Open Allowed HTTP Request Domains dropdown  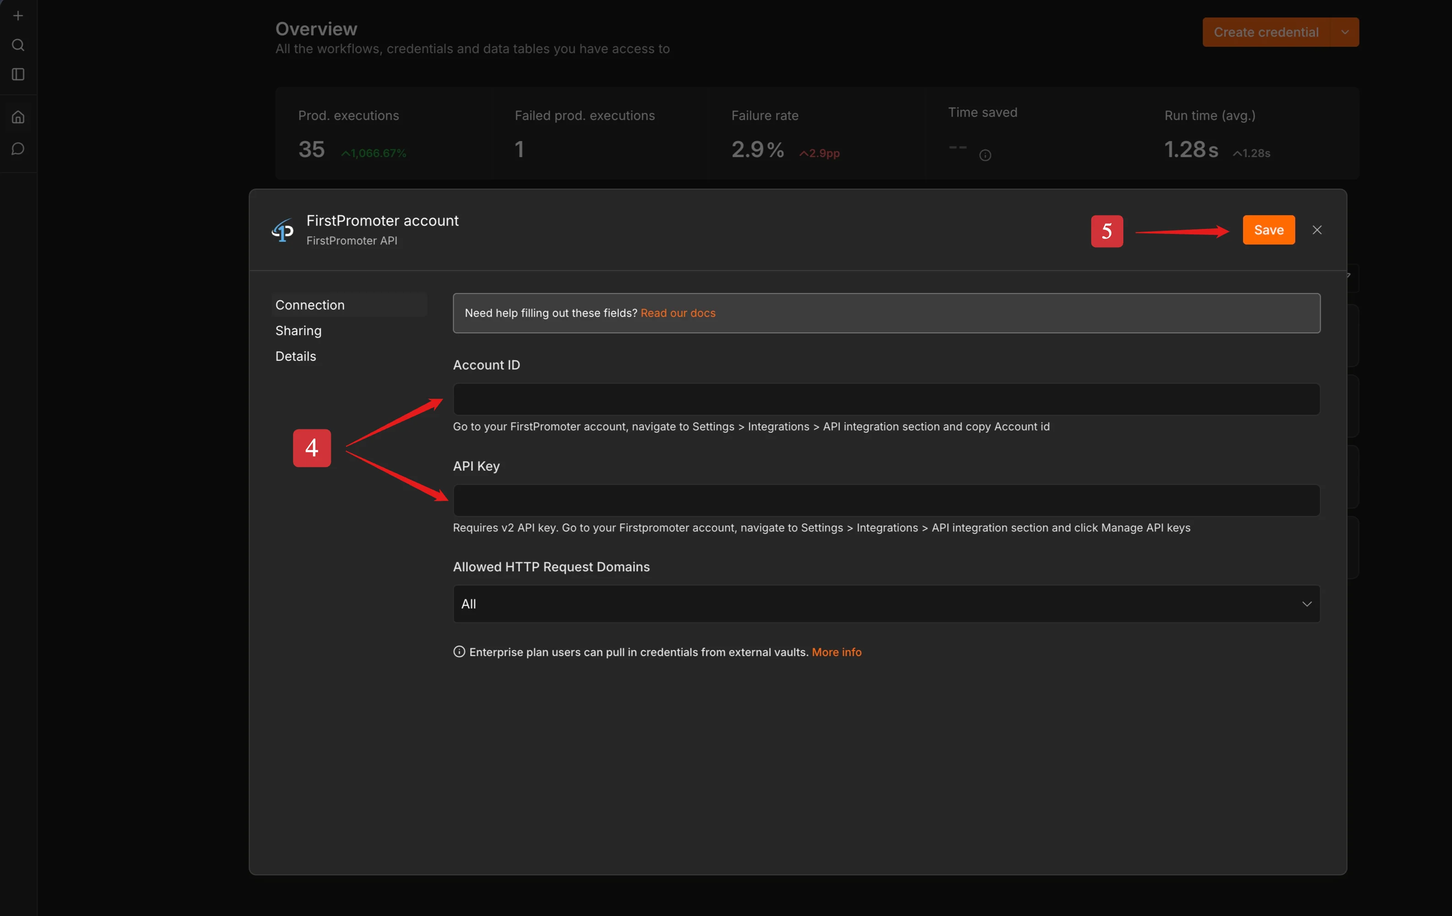pos(886,604)
